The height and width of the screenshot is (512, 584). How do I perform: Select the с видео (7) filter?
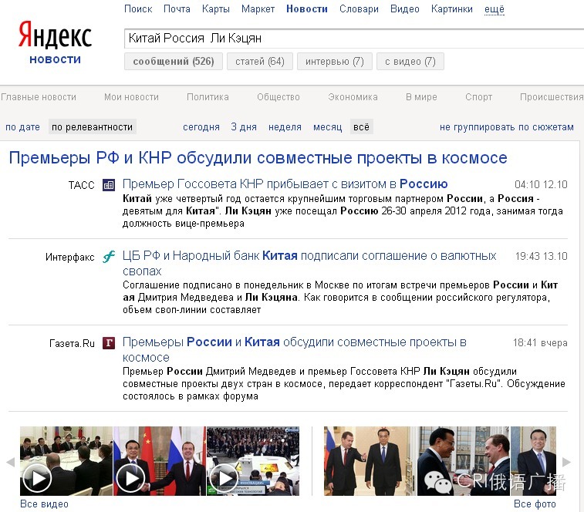click(410, 62)
